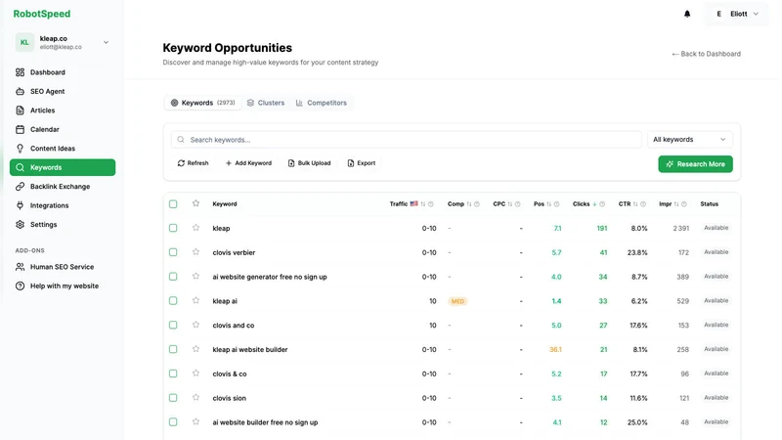Click the Traffic column info icon
Viewport: 782px width, 440px height.
(431, 204)
